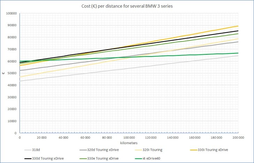The width and height of the screenshot is (254, 163).
Task: Click the 'kilometers' x-axis title
Action: click(x=129, y=143)
